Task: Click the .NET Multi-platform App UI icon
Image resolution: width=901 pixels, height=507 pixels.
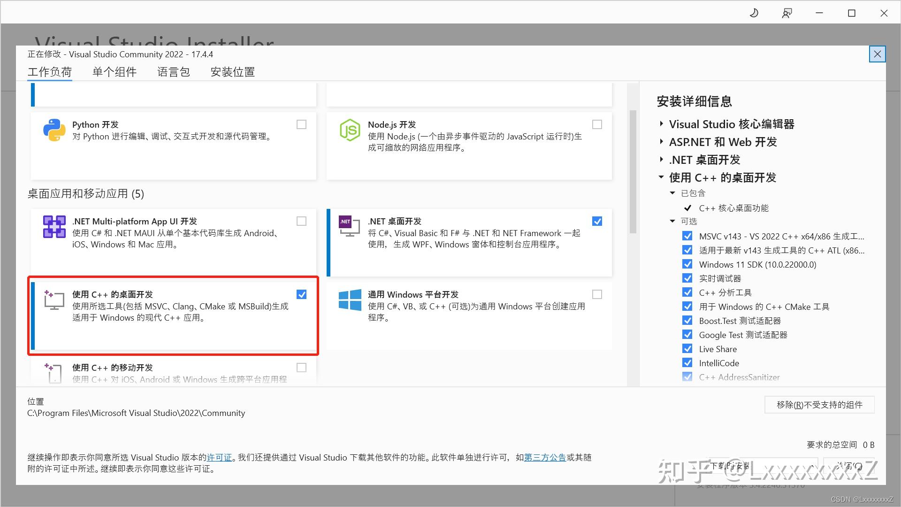Action: (x=54, y=227)
